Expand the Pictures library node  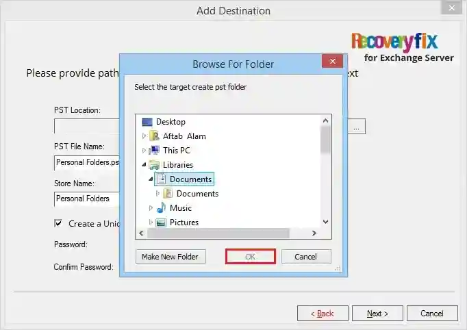click(151, 222)
